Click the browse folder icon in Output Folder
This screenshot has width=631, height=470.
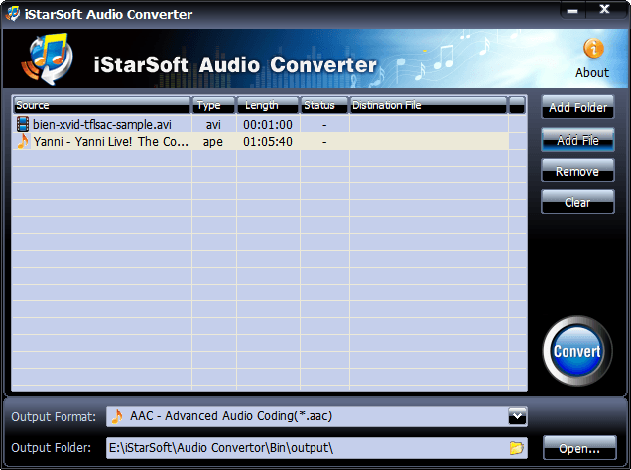[x=516, y=448]
